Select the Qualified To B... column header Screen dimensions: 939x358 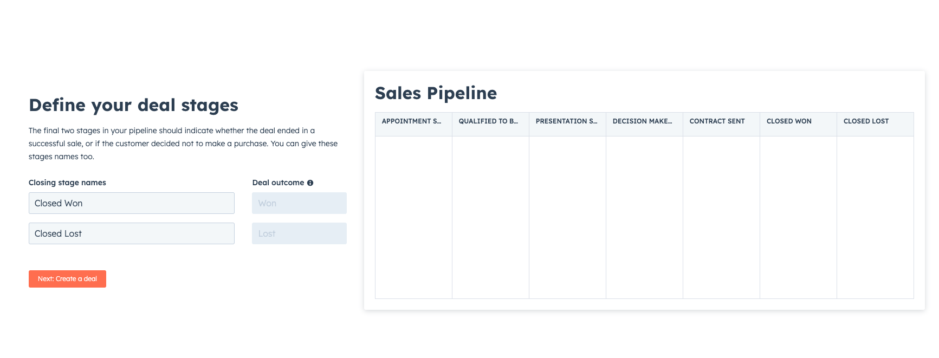coord(489,121)
